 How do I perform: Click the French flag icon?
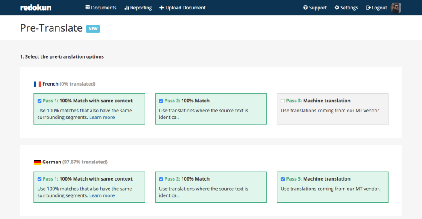tap(38, 84)
